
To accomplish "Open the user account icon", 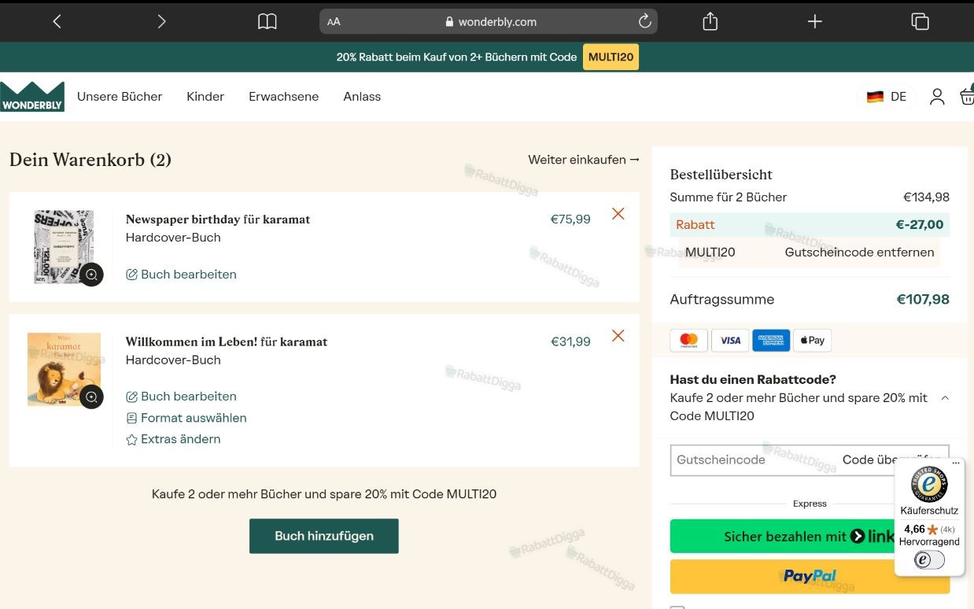I will coord(937,97).
